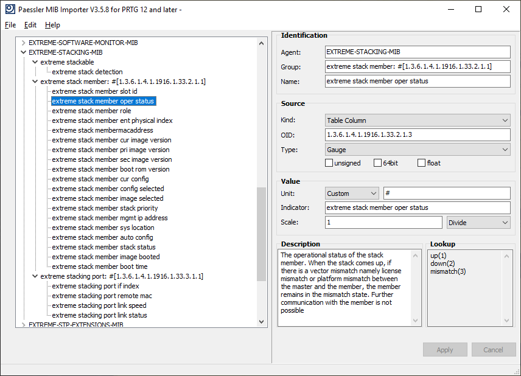Click the tree vertical scrollbar thumb

click(262, 234)
